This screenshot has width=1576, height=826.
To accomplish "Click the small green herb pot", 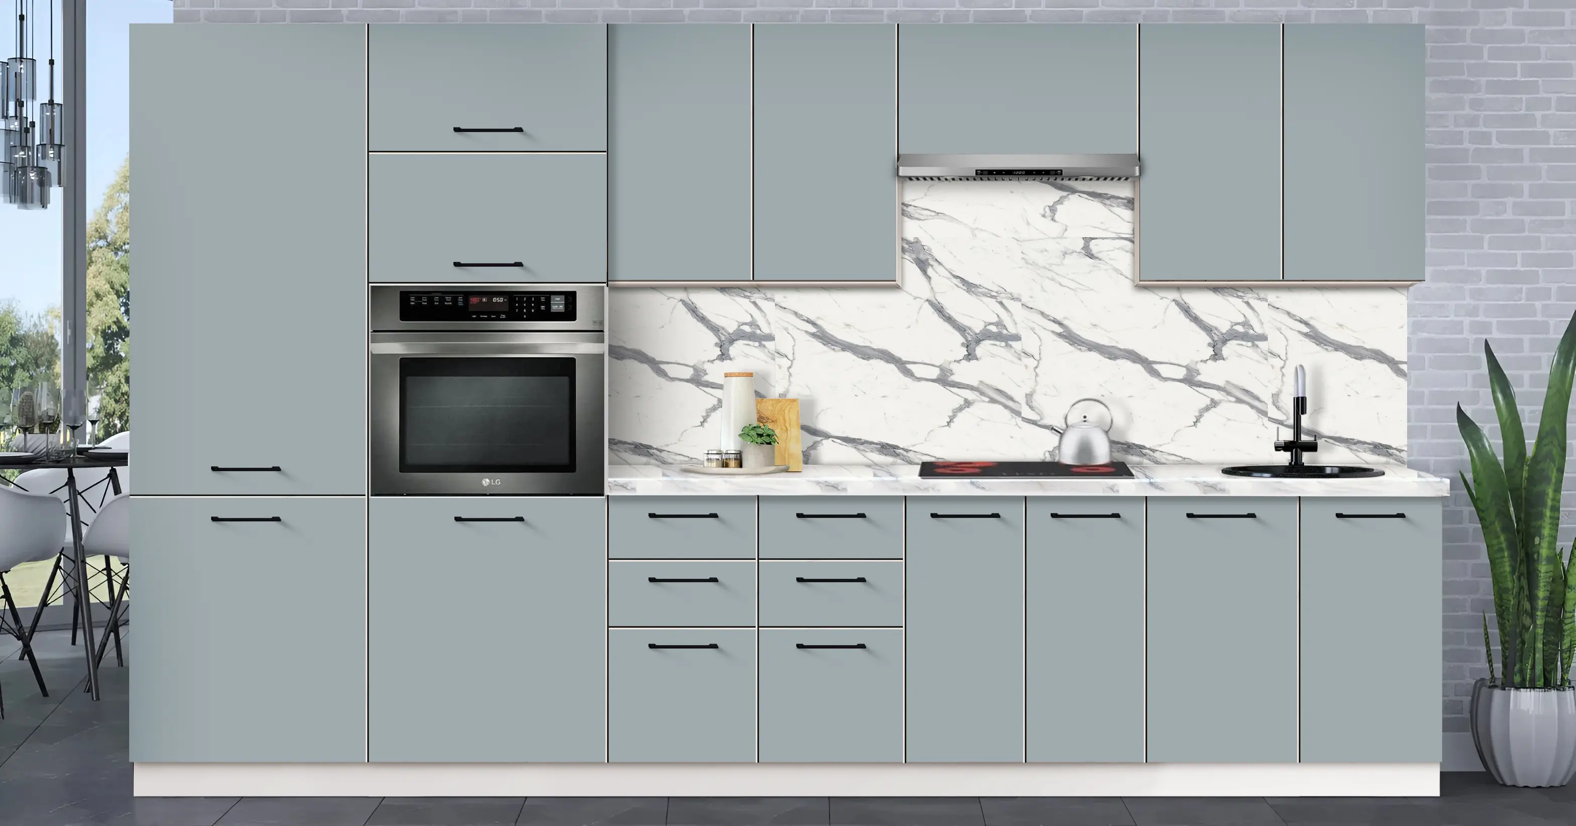I will [x=758, y=445].
